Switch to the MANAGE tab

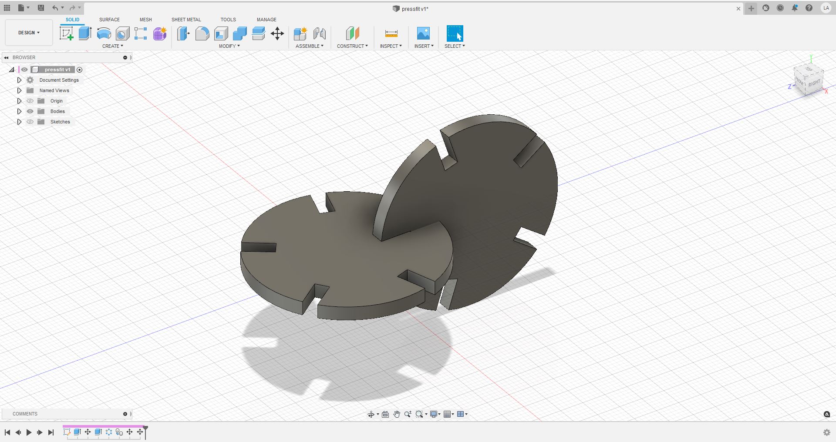[x=266, y=20]
